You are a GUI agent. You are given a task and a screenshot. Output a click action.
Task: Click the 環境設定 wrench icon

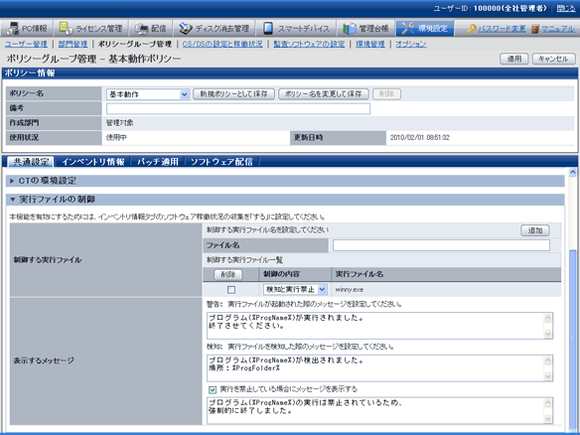[x=408, y=29]
